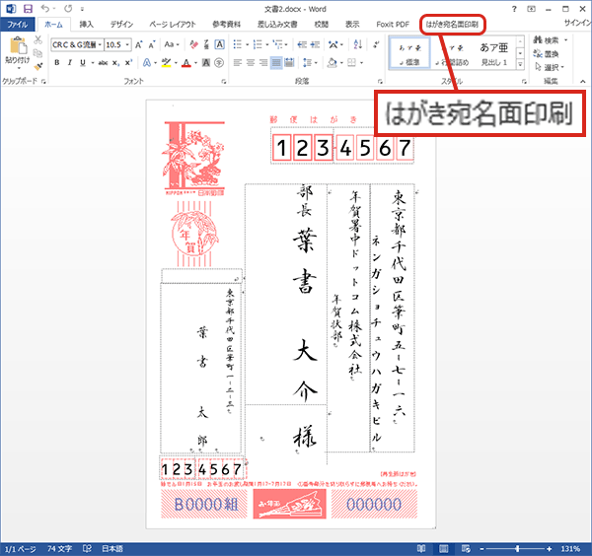Open the ページレイアウト tab

tap(173, 25)
